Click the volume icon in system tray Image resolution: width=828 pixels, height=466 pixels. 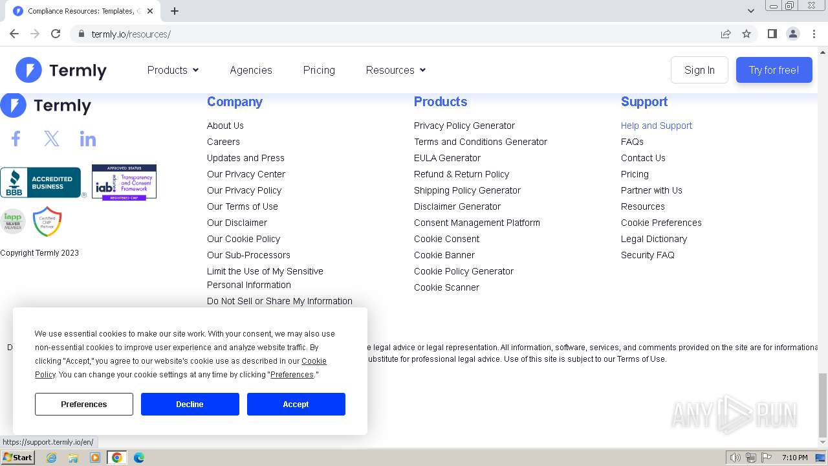(x=735, y=458)
